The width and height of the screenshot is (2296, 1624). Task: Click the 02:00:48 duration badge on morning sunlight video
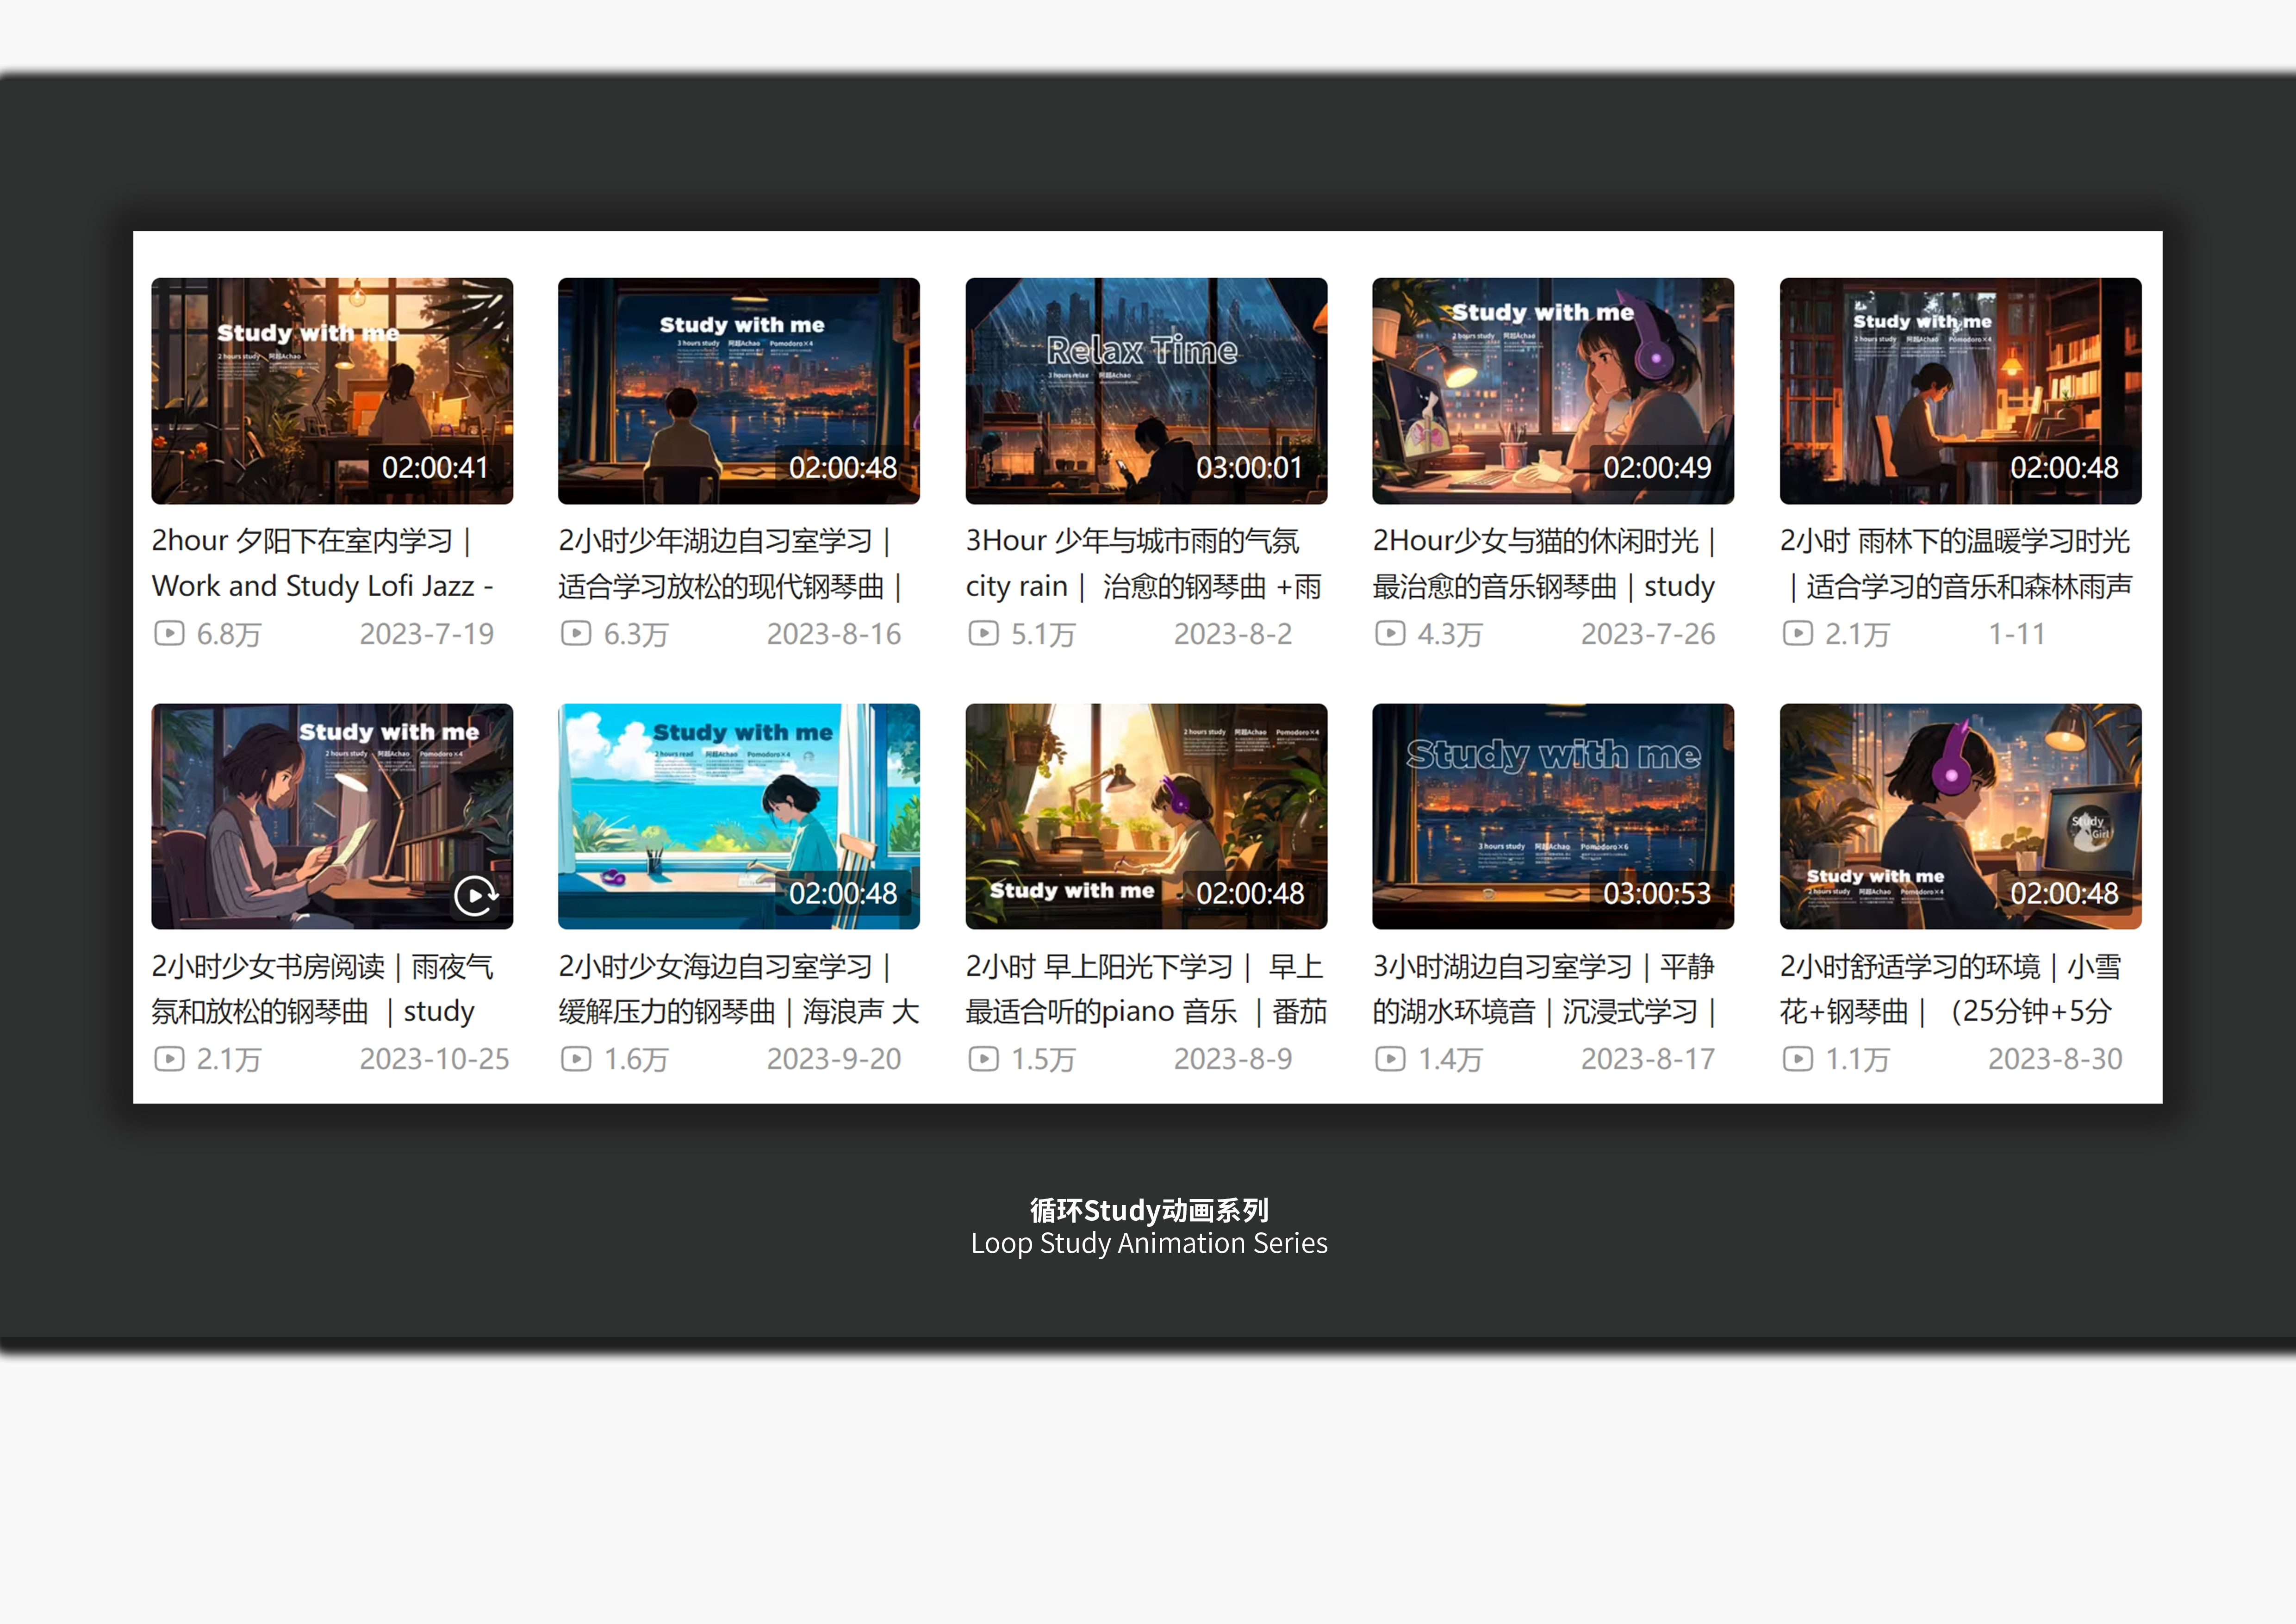pyautogui.click(x=1249, y=893)
